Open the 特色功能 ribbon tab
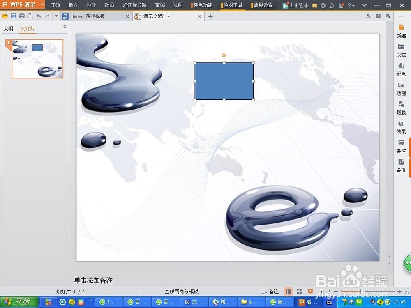Viewport: 411px width, 308px height. (x=202, y=5)
